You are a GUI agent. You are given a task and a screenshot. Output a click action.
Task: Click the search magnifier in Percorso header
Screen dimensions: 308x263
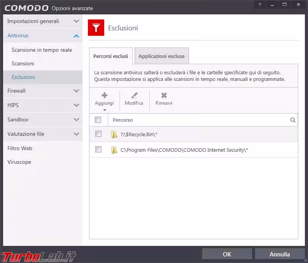(x=293, y=120)
